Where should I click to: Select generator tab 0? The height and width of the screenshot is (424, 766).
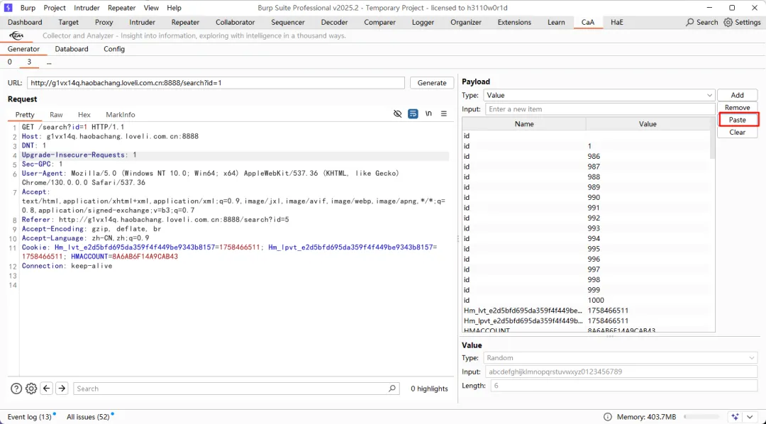tap(9, 62)
